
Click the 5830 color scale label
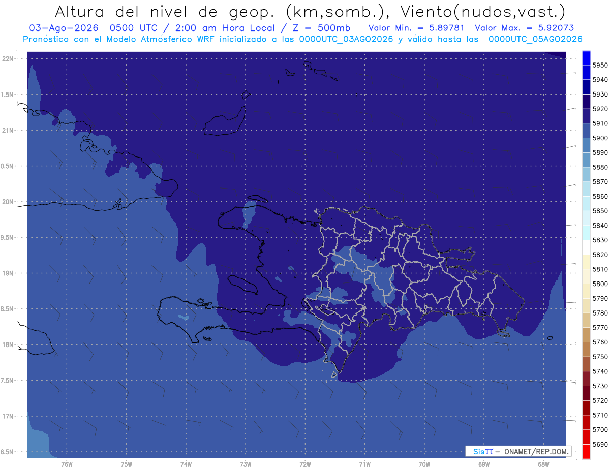click(x=600, y=240)
